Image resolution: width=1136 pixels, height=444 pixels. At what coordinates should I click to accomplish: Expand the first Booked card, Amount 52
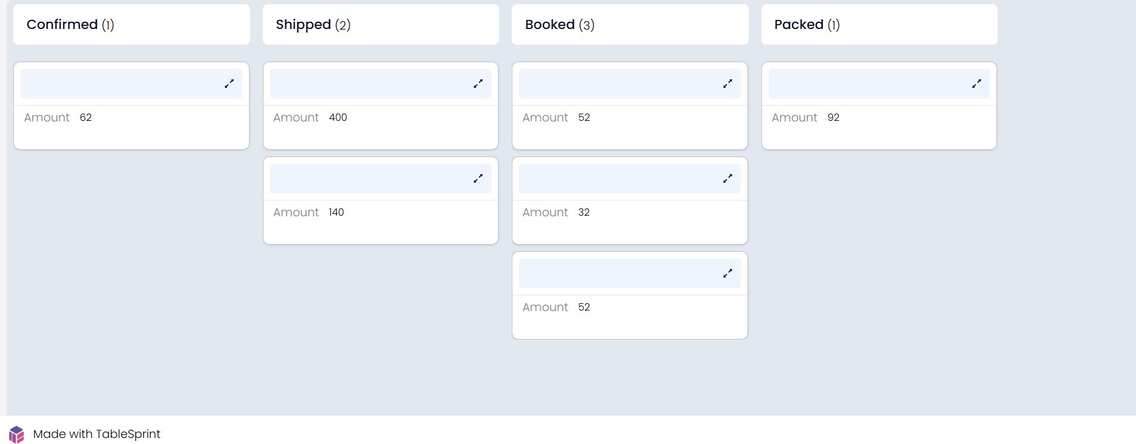728,84
